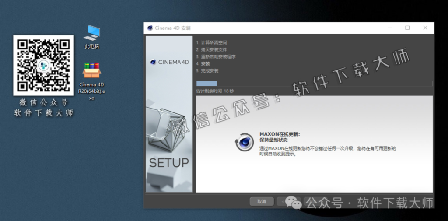Maximize the Cinema 4D installer window
Image resolution: width=448 pixels, height=221 pixels.
(x=407, y=28)
